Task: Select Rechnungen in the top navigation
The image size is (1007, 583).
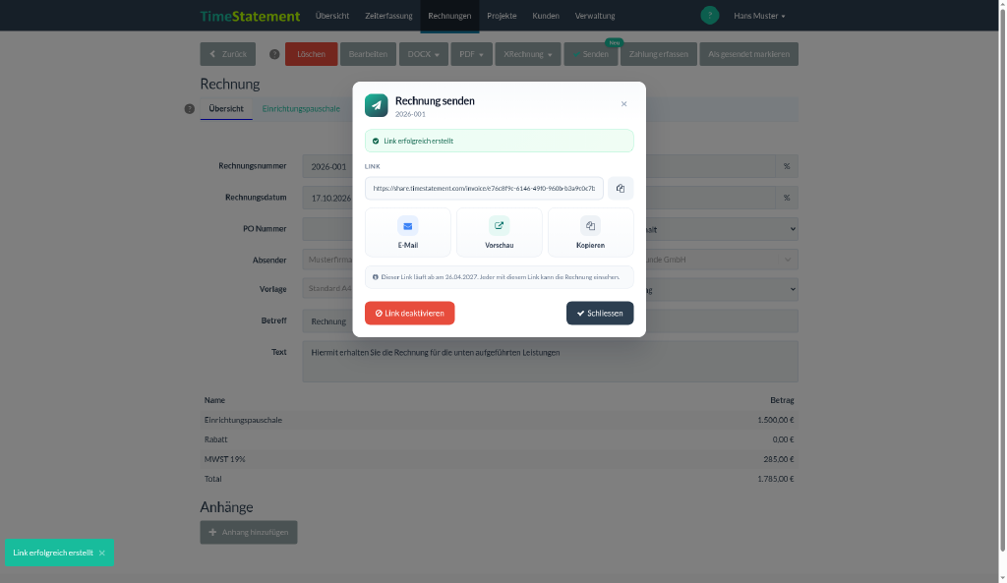Action: pyautogui.click(x=449, y=16)
